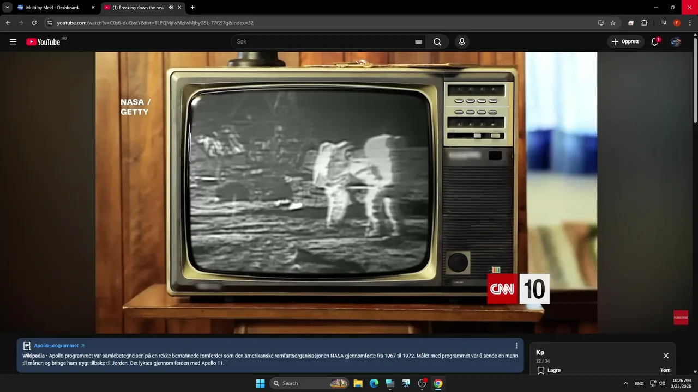The image size is (698, 392).
Task: Clear the queue with Tøm
Action: click(x=665, y=370)
